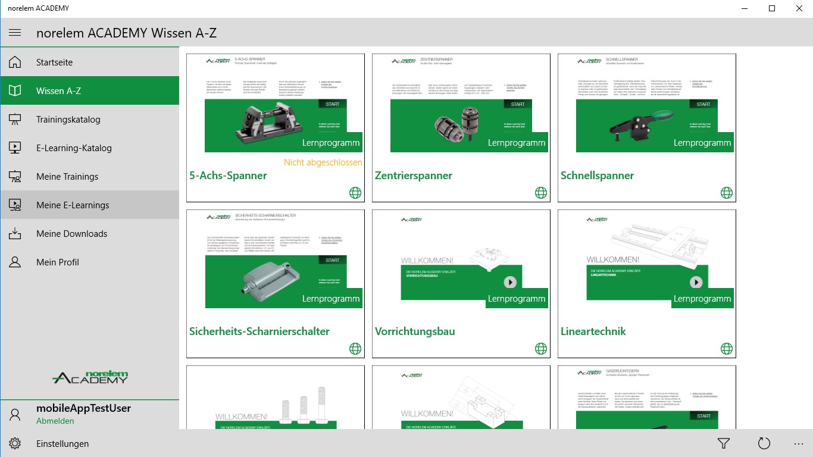Click globe icon on 5-Achs-Spanner card
Screen dimensions: 813x457
[355, 192]
